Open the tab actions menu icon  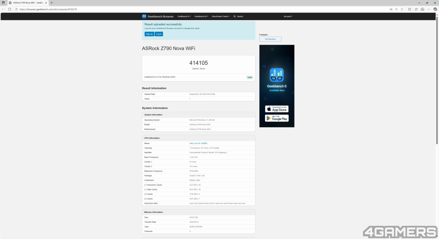coord(3,3)
